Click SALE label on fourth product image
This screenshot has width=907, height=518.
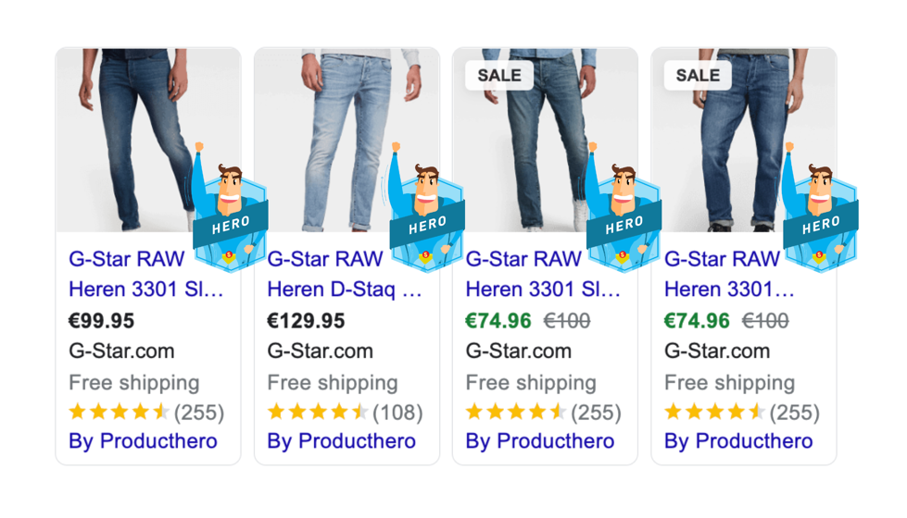tap(698, 75)
